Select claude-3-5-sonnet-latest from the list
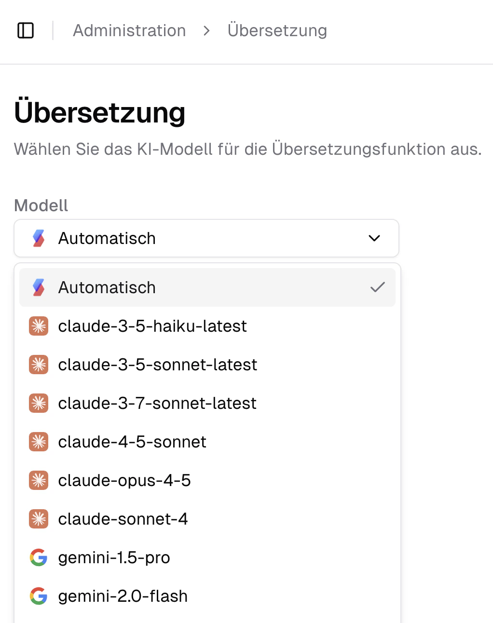The height and width of the screenshot is (623, 493). coord(158,365)
